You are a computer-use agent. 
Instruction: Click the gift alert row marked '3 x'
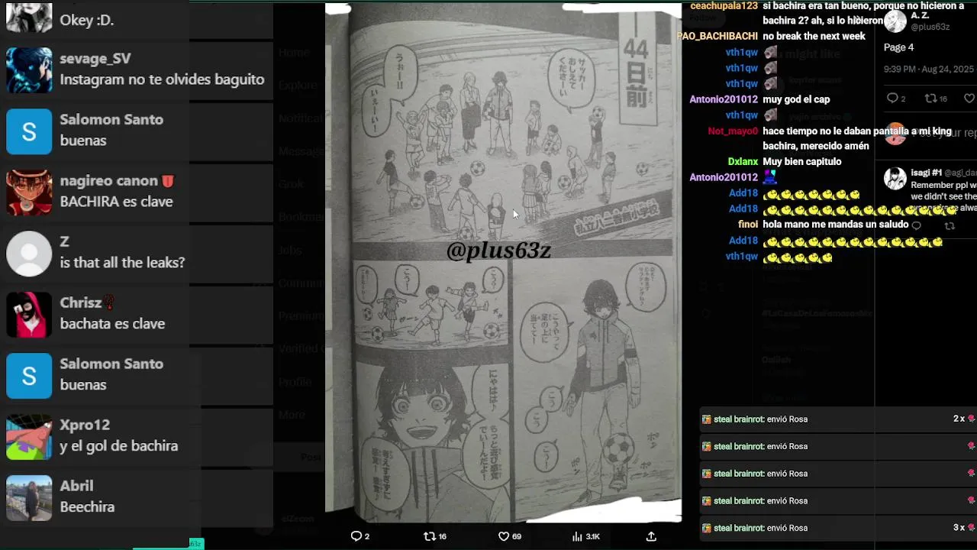tap(838, 528)
